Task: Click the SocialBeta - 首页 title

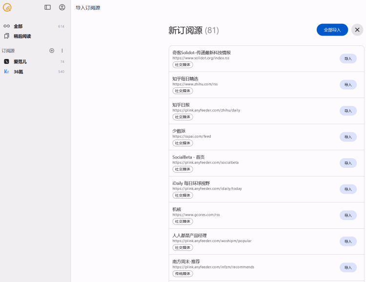Action: pyautogui.click(x=188, y=157)
